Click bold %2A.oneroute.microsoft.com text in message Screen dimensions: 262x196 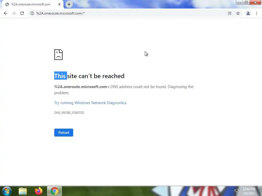pos(81,87)
